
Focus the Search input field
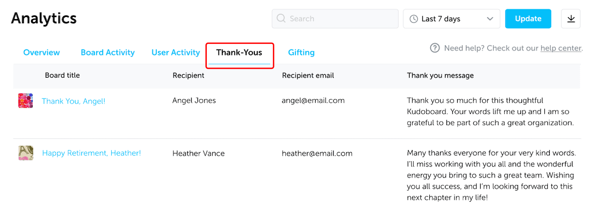335,19
